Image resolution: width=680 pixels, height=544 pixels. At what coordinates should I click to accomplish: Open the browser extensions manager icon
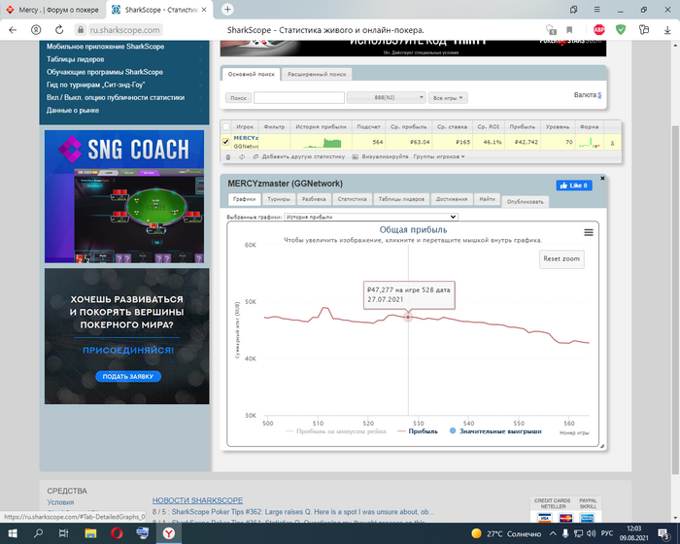click(x=644, y=30)
